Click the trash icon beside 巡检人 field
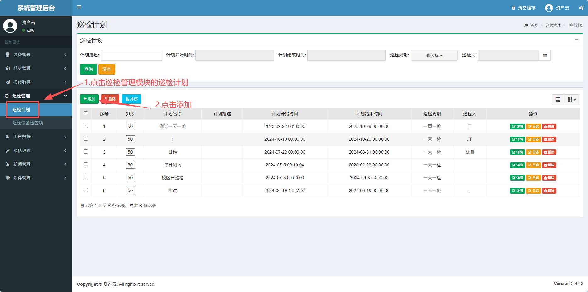 pos(545,55)
